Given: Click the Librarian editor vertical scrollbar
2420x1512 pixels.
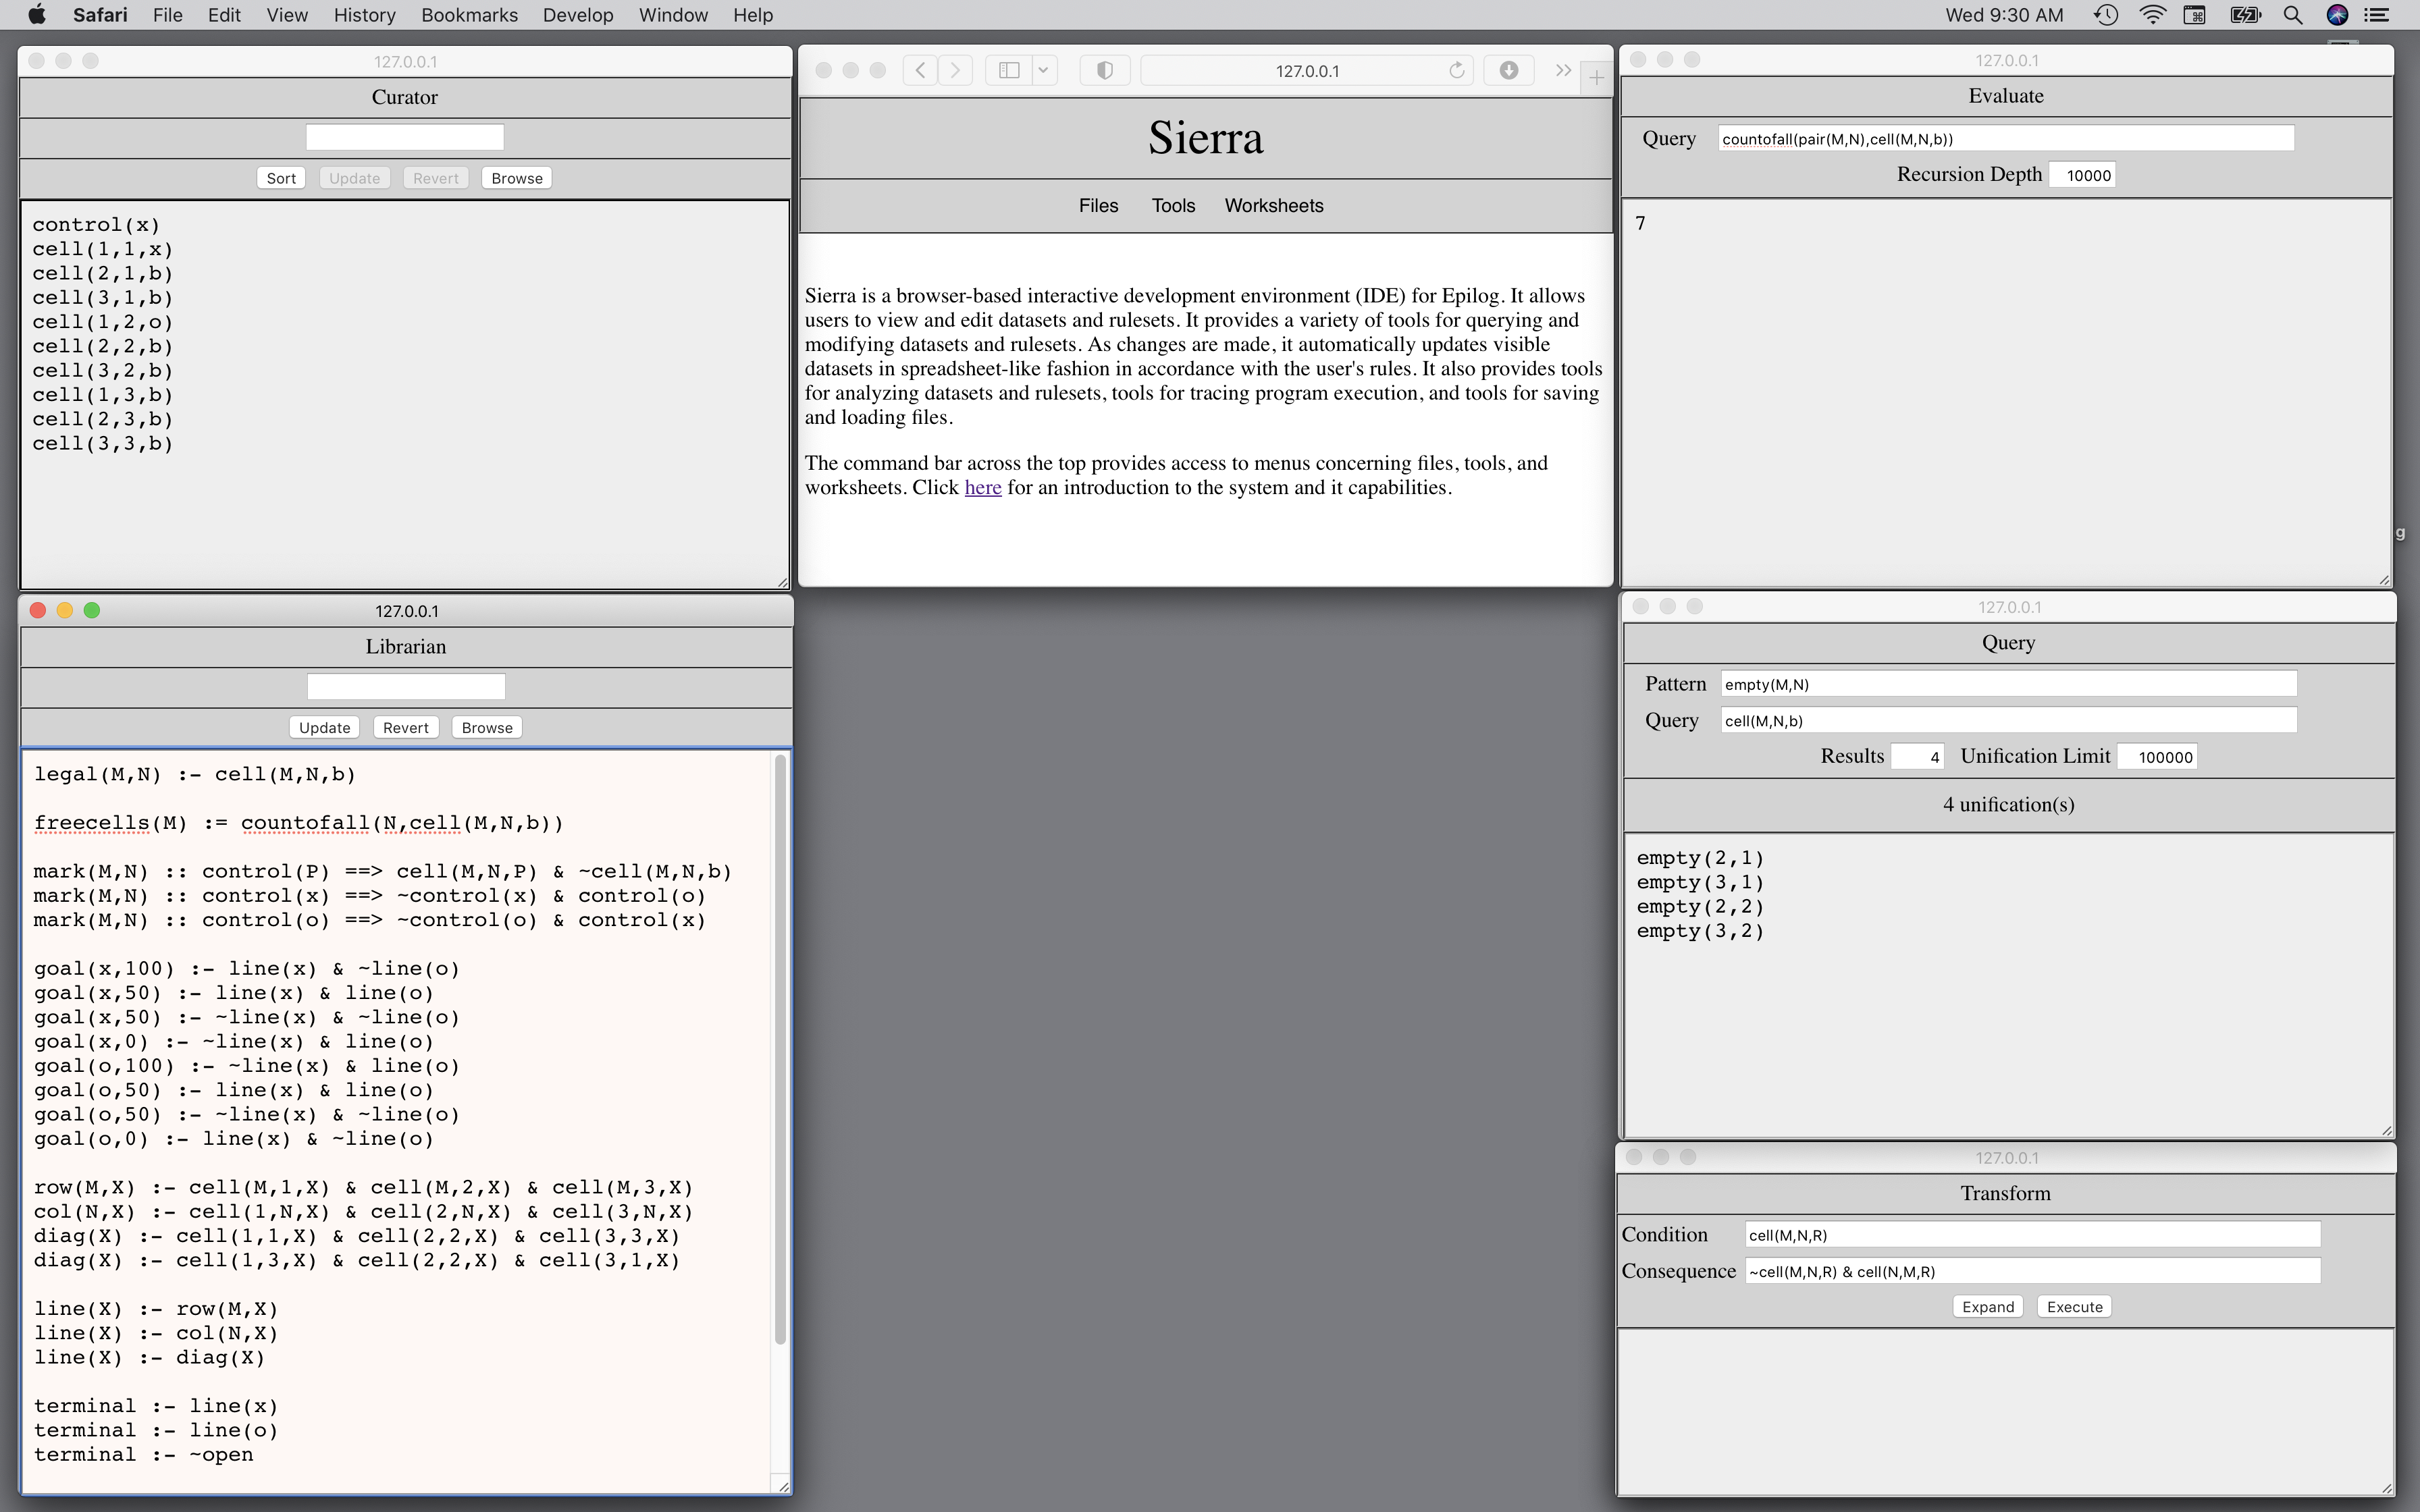Looking at the screenshot, I should point(781,1050).
